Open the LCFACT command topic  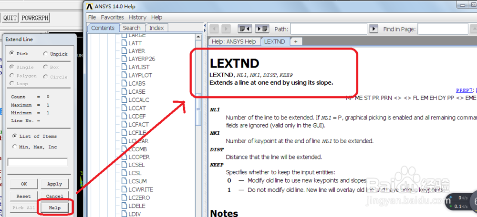(x=138, y=124)
